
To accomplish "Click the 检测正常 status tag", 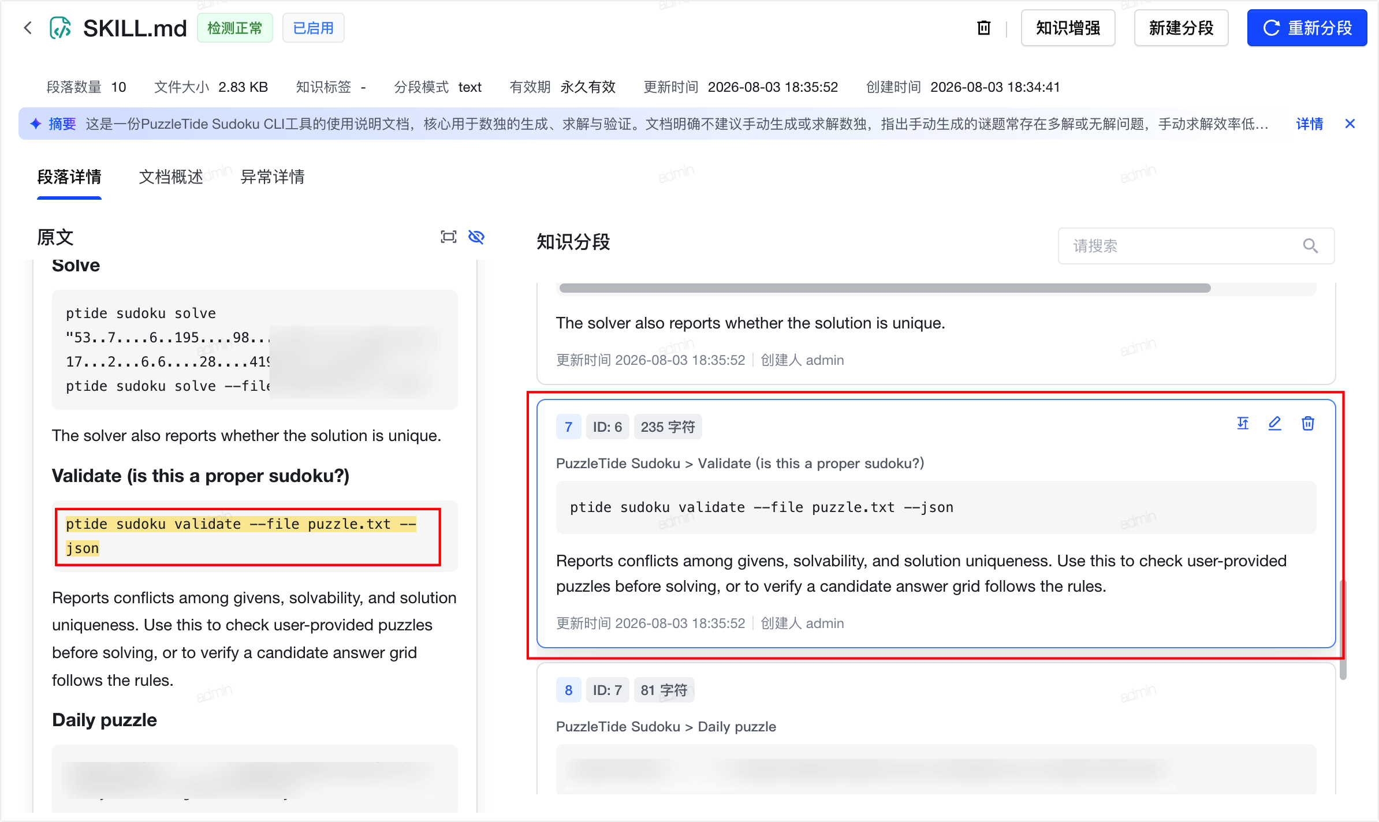I will (x=235, y=28).
